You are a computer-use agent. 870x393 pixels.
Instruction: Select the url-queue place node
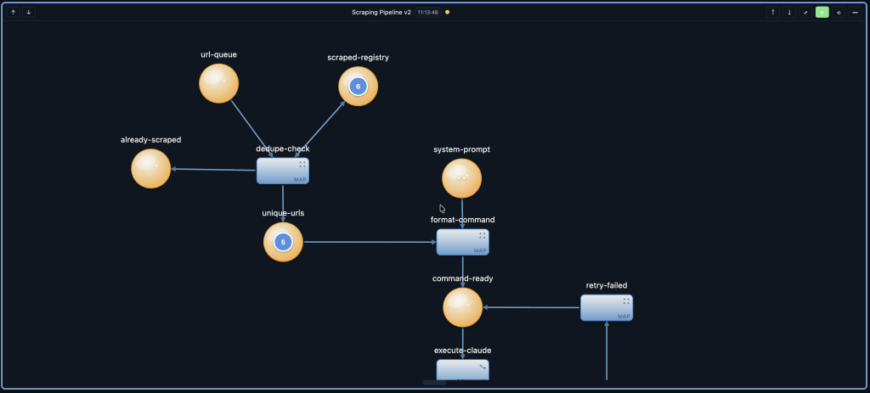(218, 83)
